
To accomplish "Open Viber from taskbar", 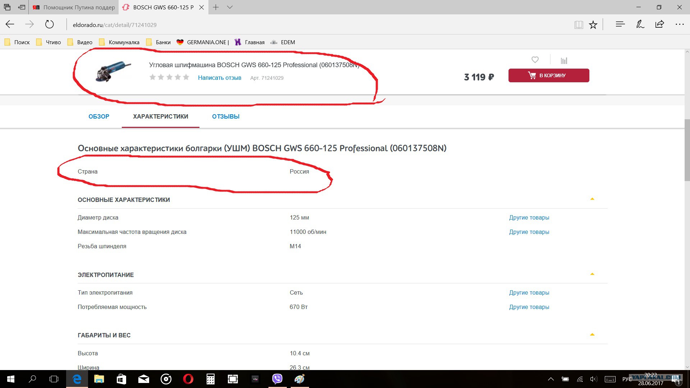I will point(277,379).
